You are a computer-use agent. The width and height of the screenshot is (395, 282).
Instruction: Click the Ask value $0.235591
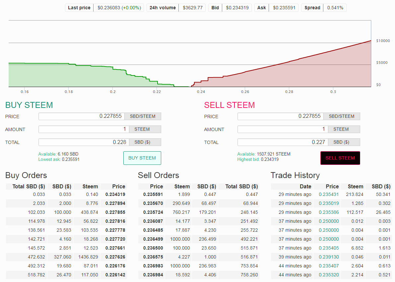(x=284, y=8)
